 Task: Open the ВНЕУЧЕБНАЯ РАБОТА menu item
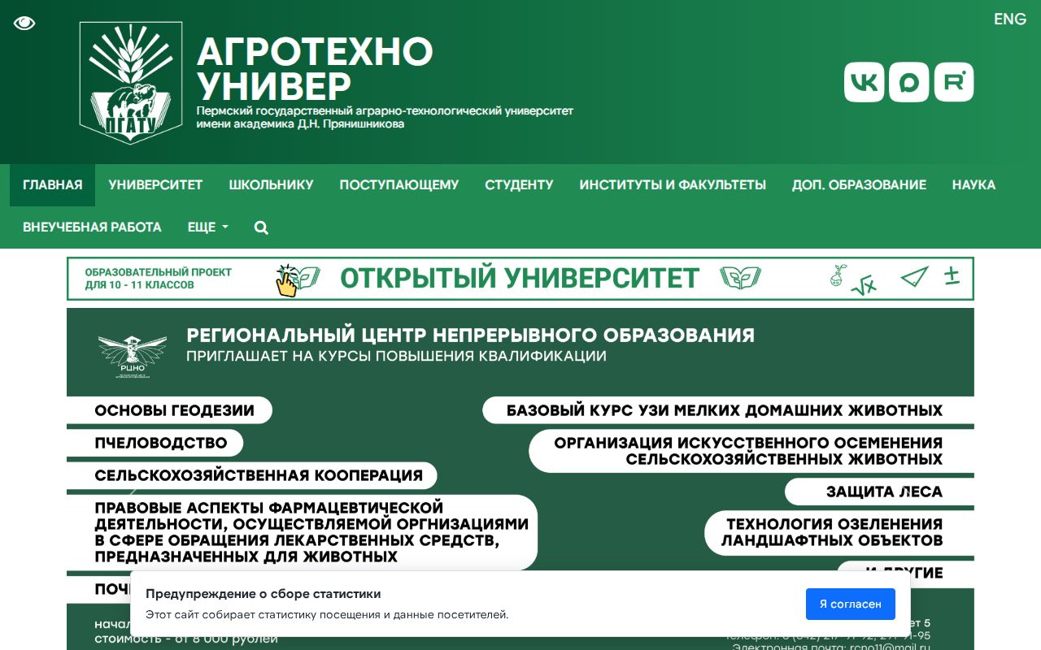[92, 227]
